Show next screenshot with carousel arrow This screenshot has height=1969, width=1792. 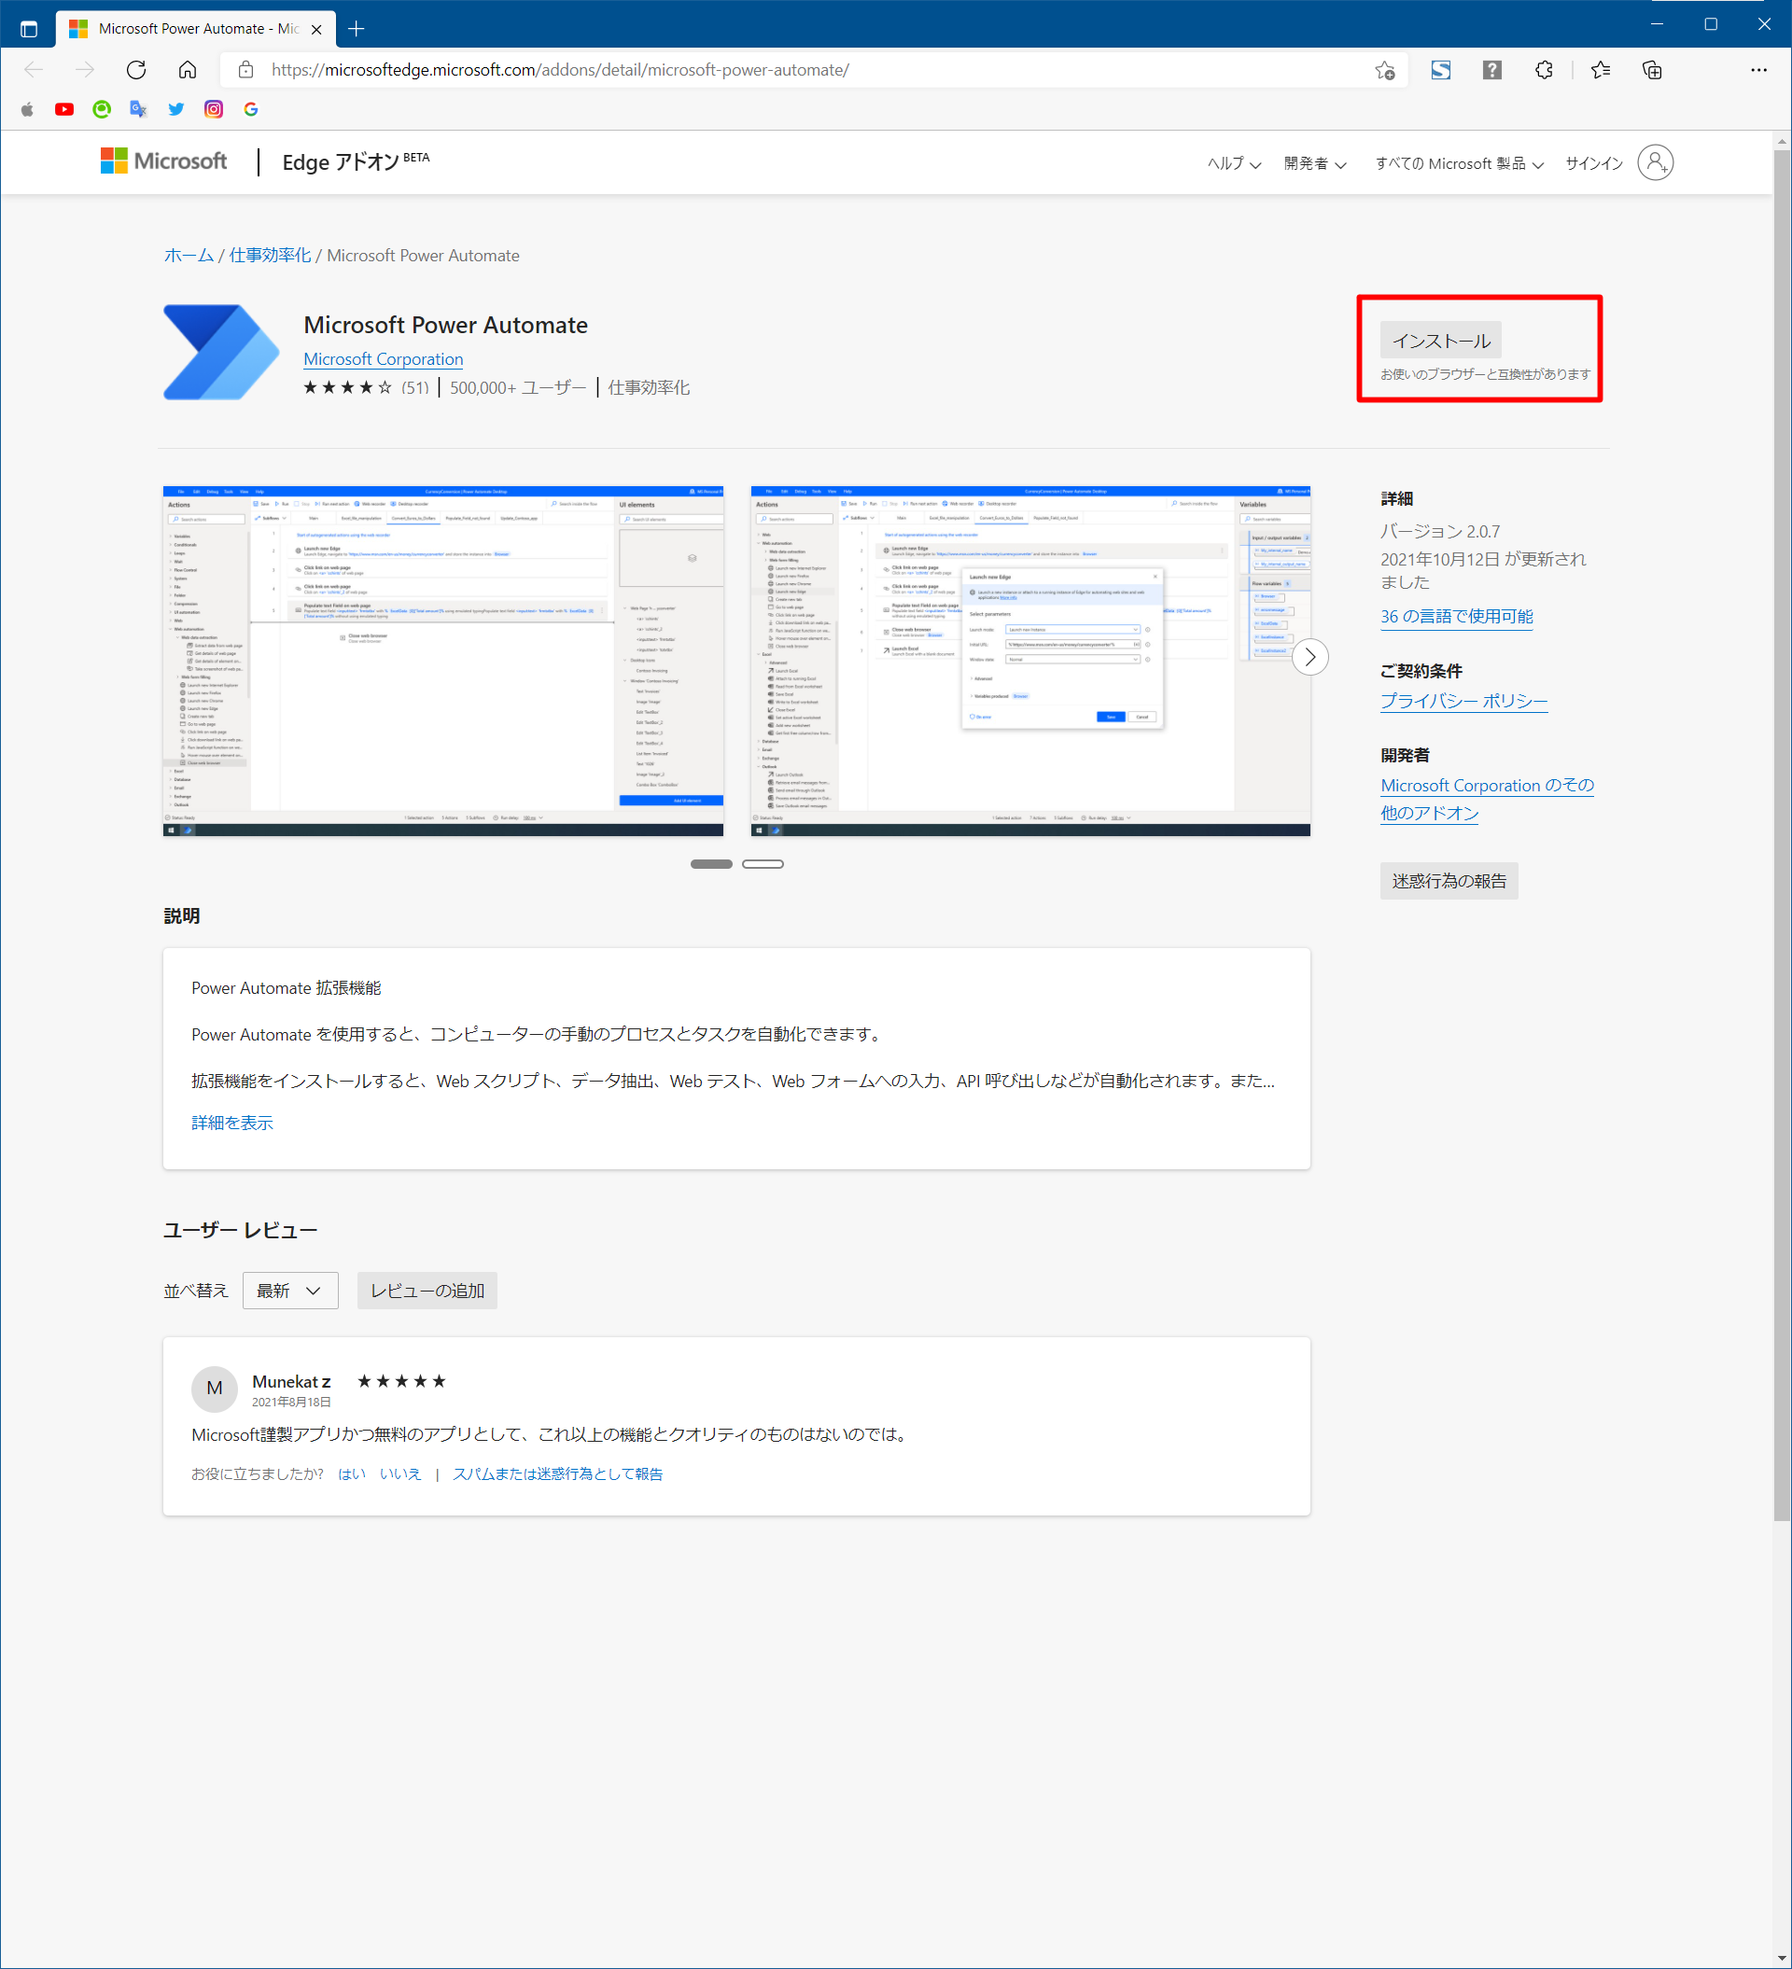[x=1309, y=657]
